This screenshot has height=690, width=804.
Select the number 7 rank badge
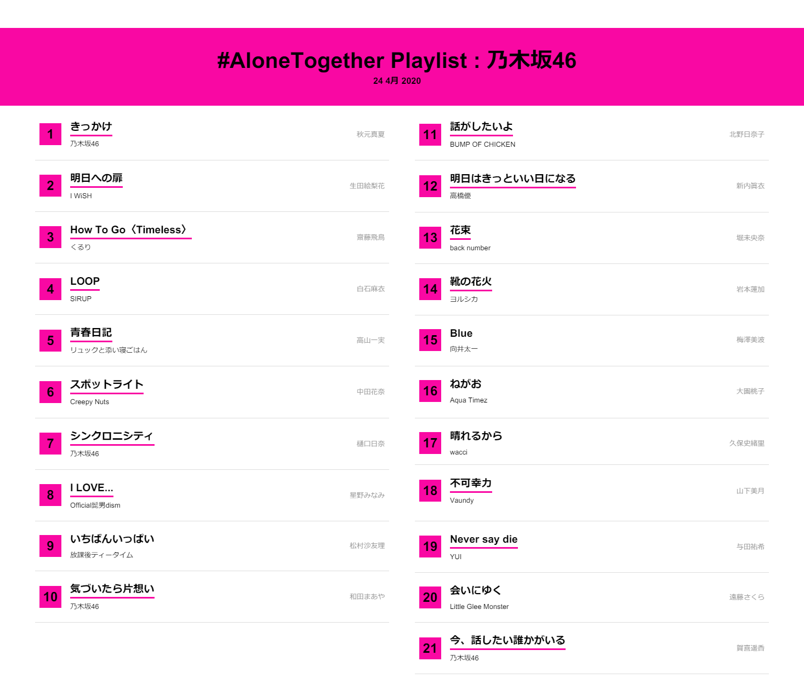pos(50,444)
